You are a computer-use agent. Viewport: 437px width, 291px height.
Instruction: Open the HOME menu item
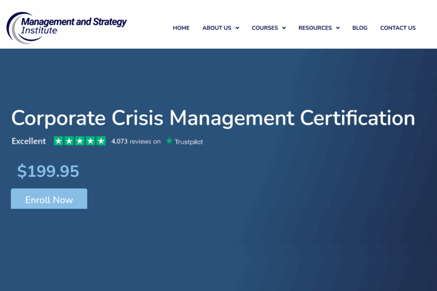click(x=181, y=28)
